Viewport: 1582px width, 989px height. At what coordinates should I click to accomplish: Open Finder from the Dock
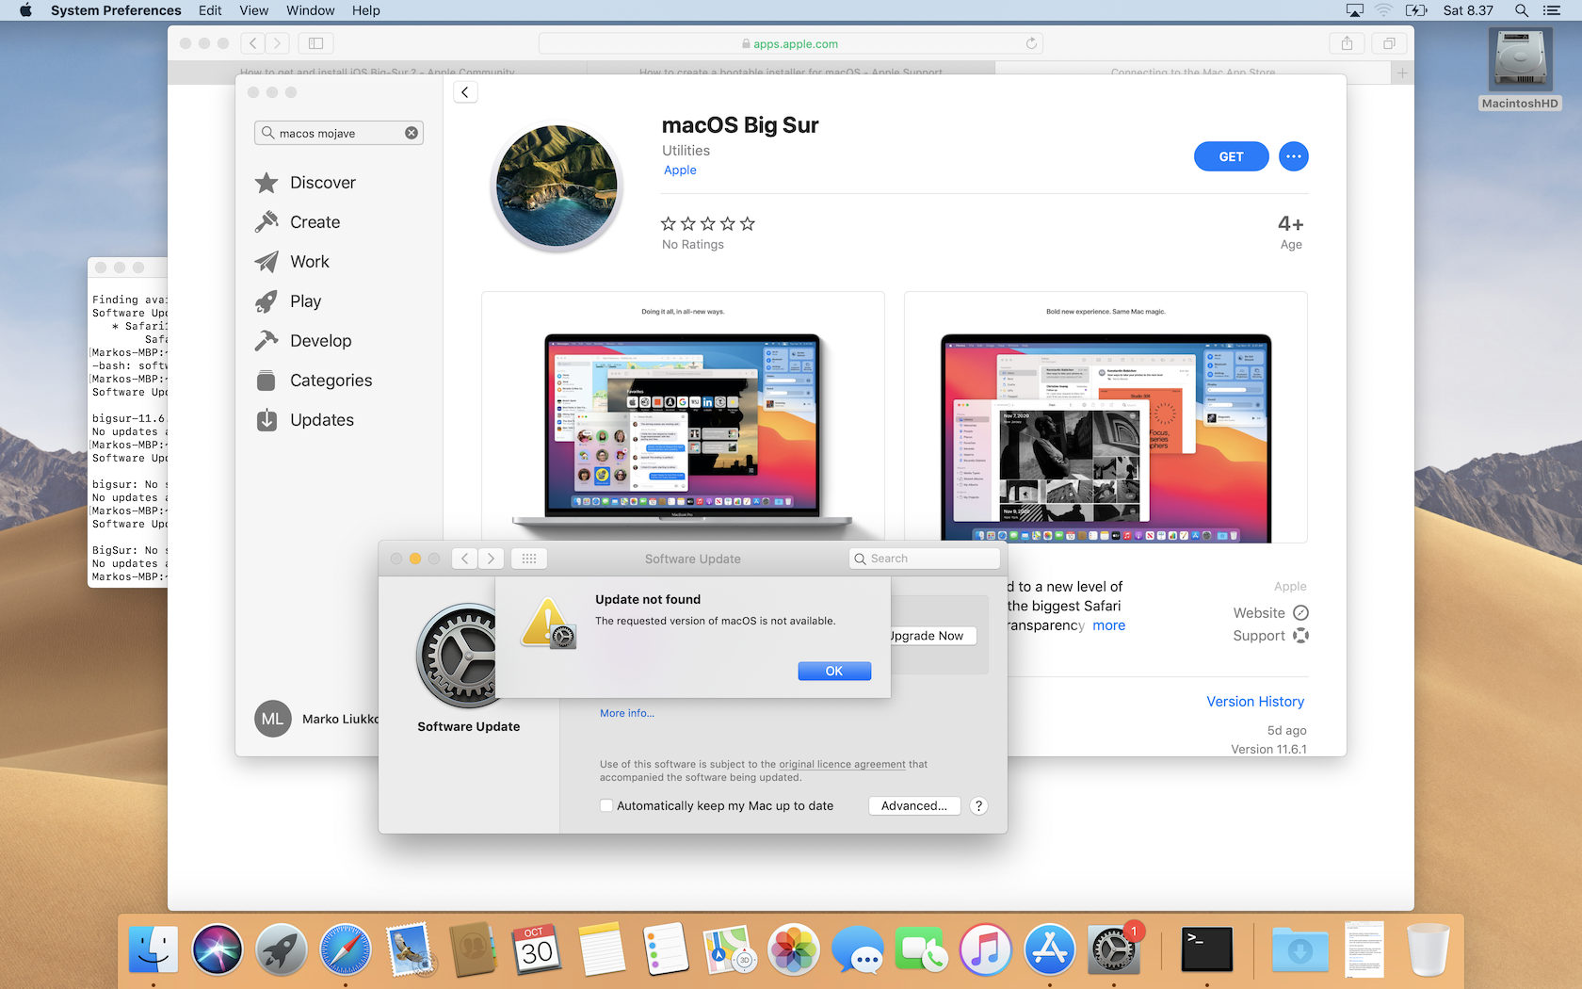click(x=153, y=948)
